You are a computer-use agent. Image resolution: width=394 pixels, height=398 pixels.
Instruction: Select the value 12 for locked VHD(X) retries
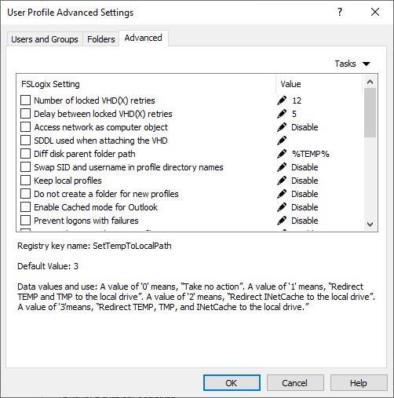pos(297,100)
